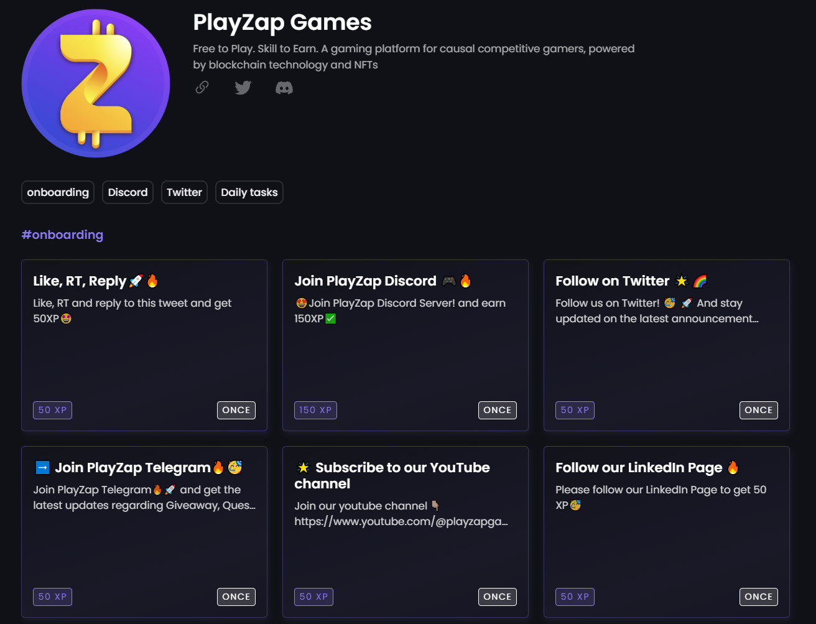
Task: Open the Join PlayZap Telegram quest card
Action: (x=144, y=532)
